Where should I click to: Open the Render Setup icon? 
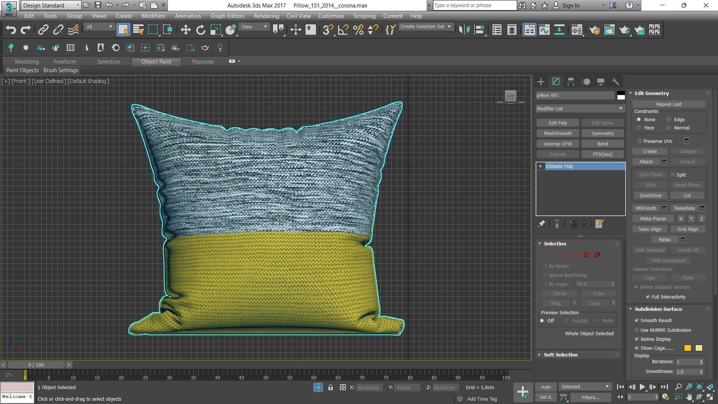click(x=595, y=30)
